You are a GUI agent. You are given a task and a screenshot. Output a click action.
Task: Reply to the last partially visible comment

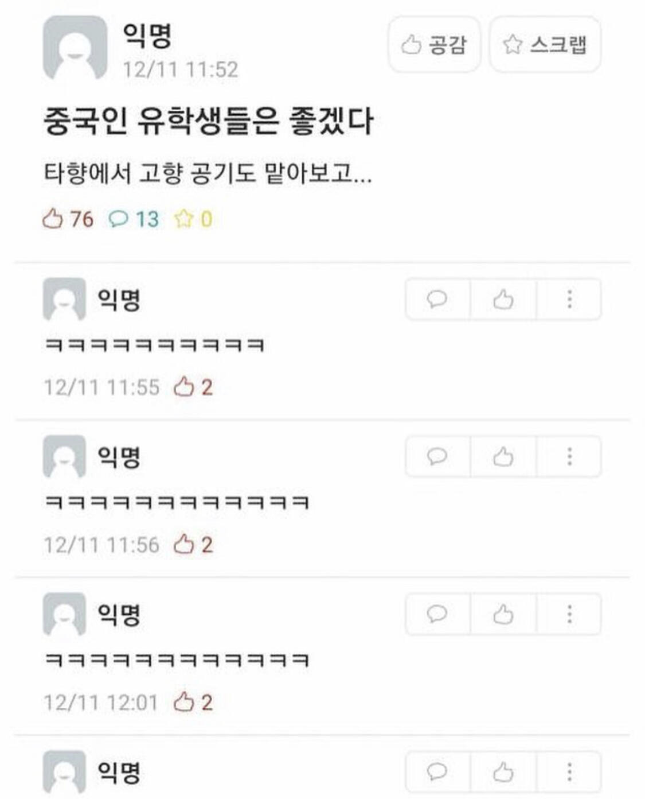(437, 772)
